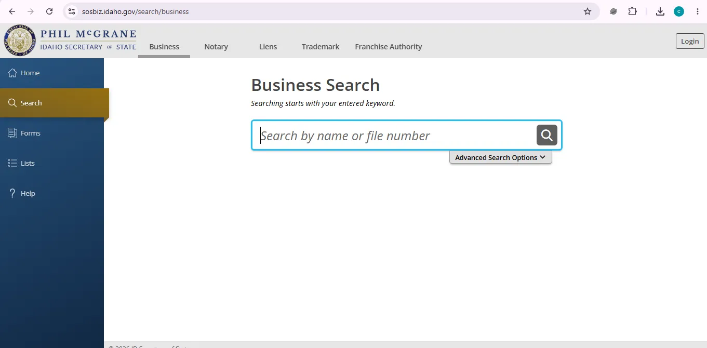Click the Search magnifier icon in sidebar
This screenshot has height=348, width=707.
tap(12, 103)
